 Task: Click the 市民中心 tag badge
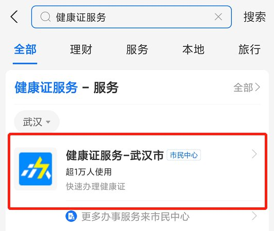[x=184, y=155]
